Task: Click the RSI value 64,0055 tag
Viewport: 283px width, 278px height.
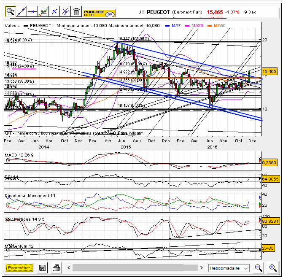Action: click(x=270, y=179)
